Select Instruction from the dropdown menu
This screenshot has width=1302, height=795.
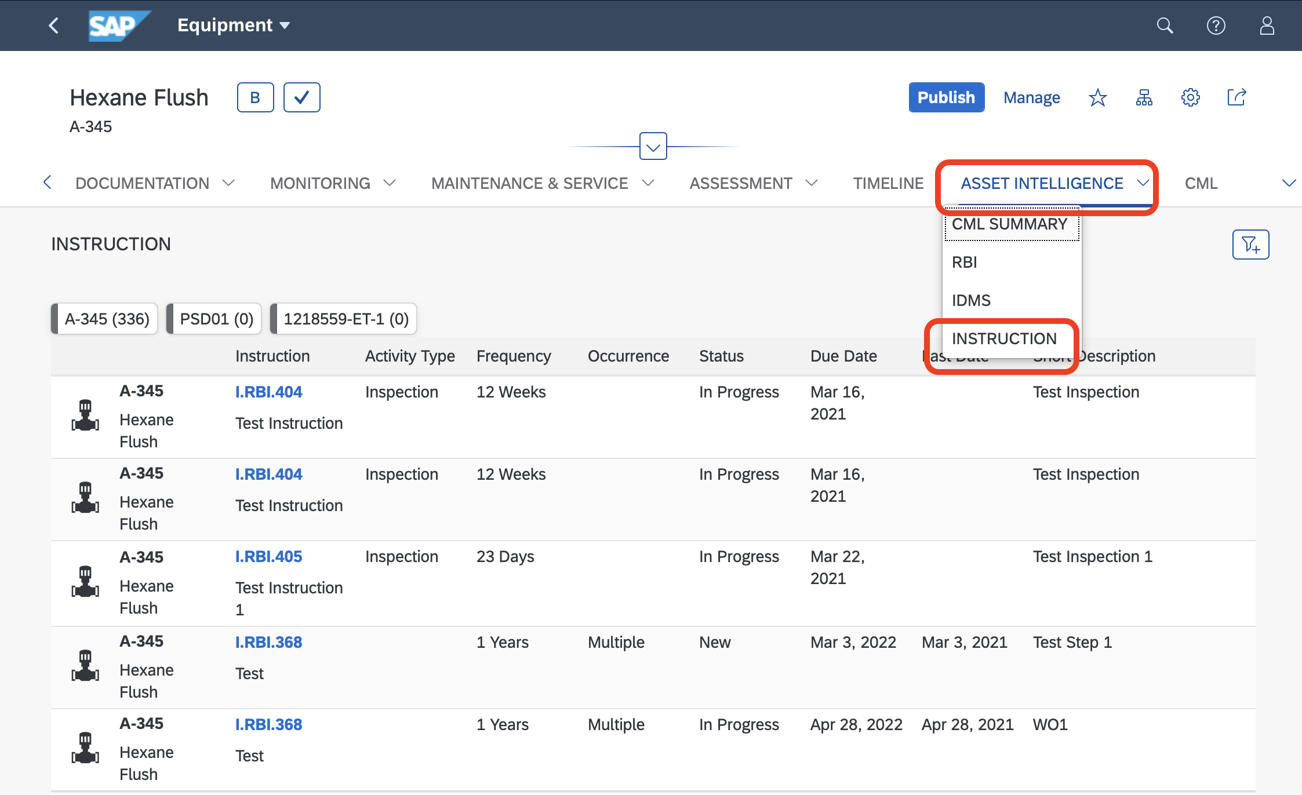(x=1012, y=339)
